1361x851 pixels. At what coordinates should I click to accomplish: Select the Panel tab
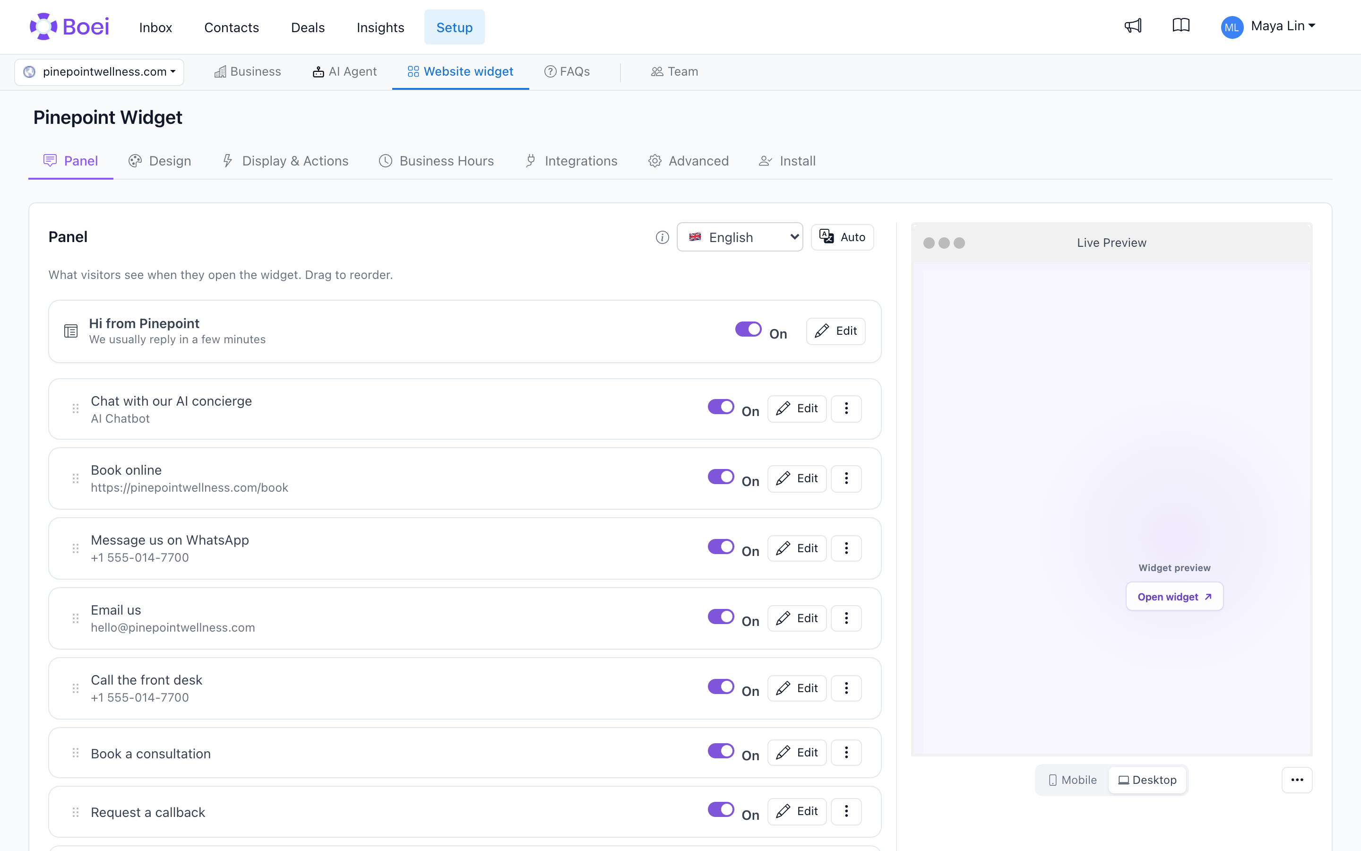tap(71, 161)
